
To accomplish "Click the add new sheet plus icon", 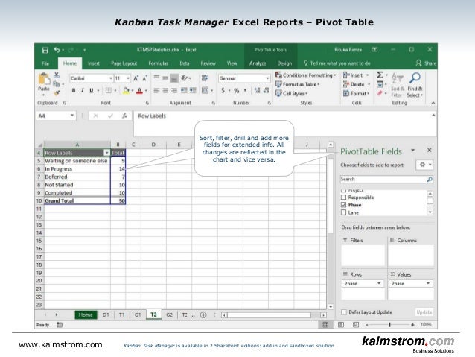I will [203, 315].
